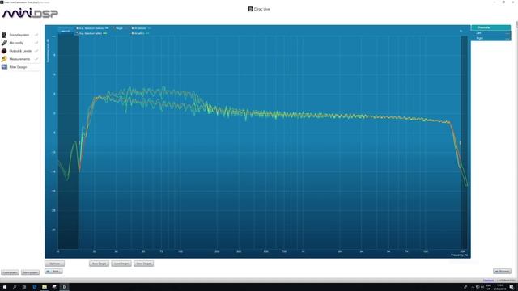Toggle Avg. Spectrum before checkbox

click(78, 28)
